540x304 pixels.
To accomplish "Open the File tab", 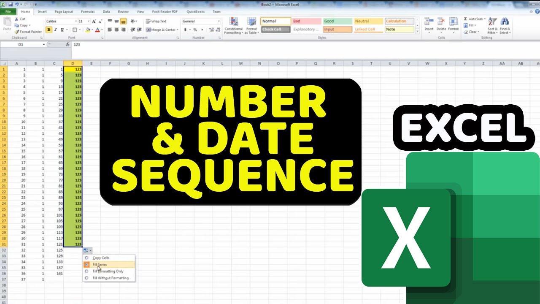I will click(x=8, y=12).
